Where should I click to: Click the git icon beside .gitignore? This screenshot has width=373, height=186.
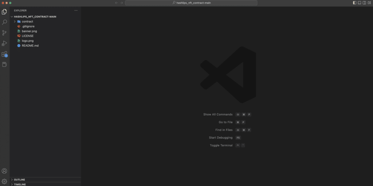point(19,27)
